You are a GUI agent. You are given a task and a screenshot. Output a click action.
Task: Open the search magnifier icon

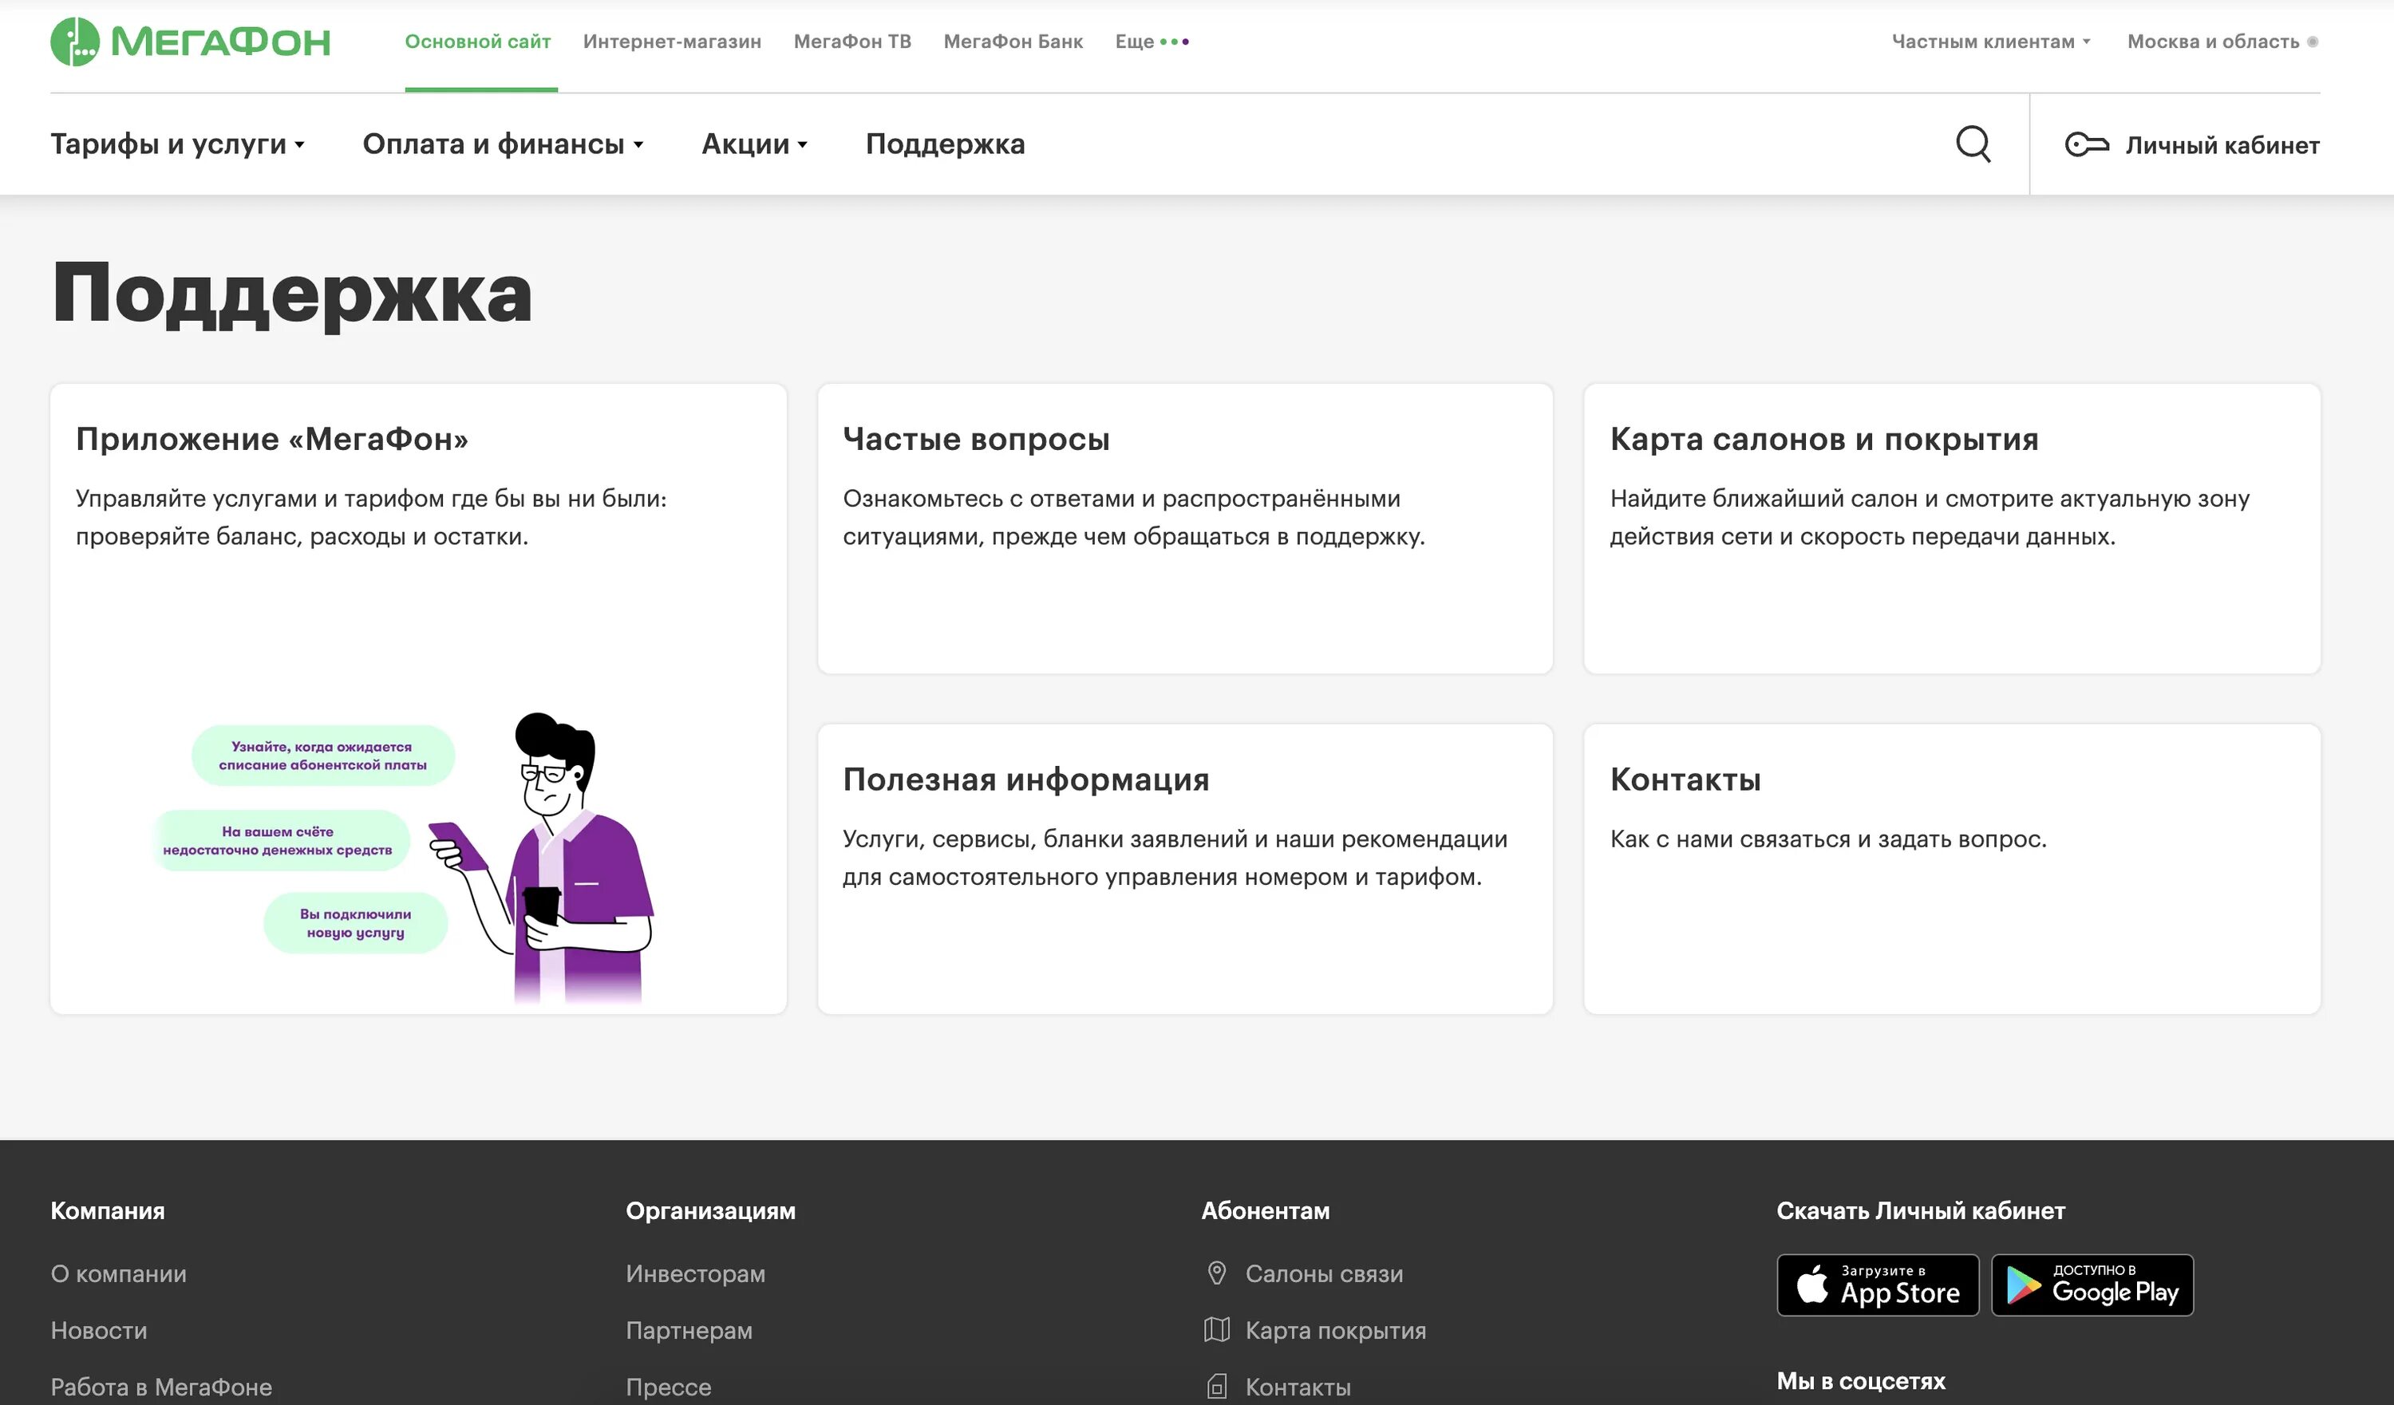[1973, 144]
